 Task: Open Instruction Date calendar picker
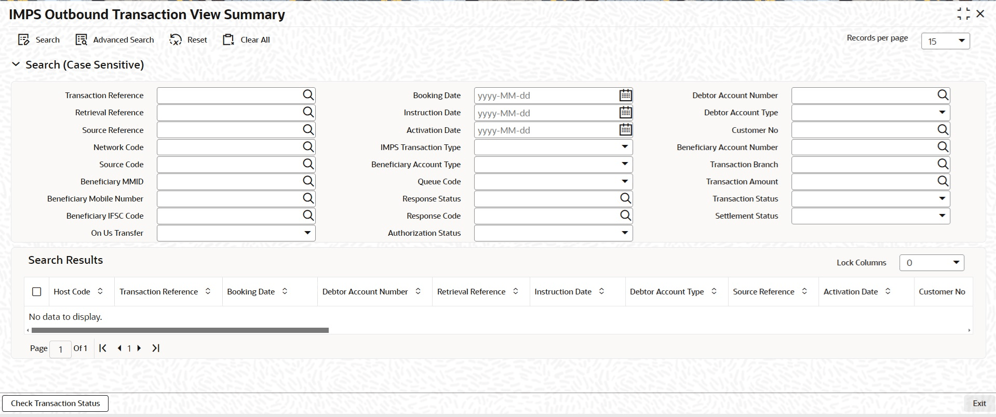pyautogui.click(x=626, y=112)
